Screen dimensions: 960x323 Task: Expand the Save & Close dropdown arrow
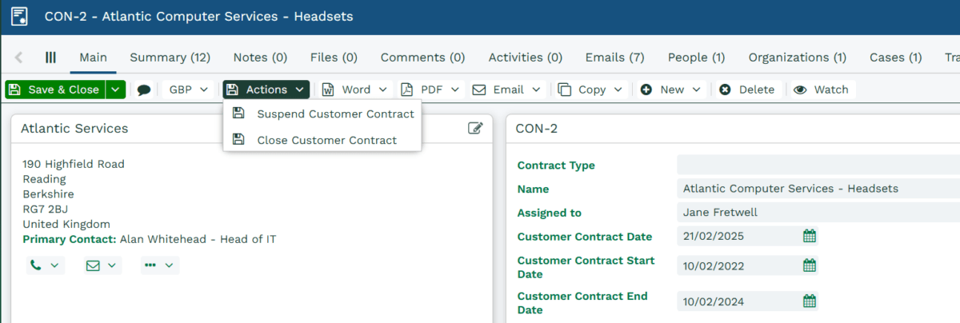(116, 90)
